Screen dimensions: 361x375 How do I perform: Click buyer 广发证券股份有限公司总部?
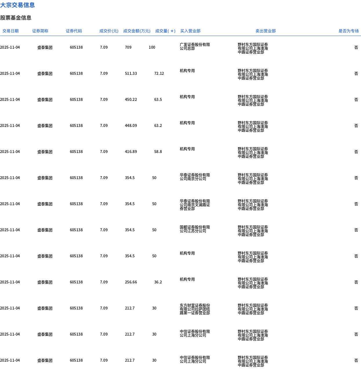[x=195, y=46]
